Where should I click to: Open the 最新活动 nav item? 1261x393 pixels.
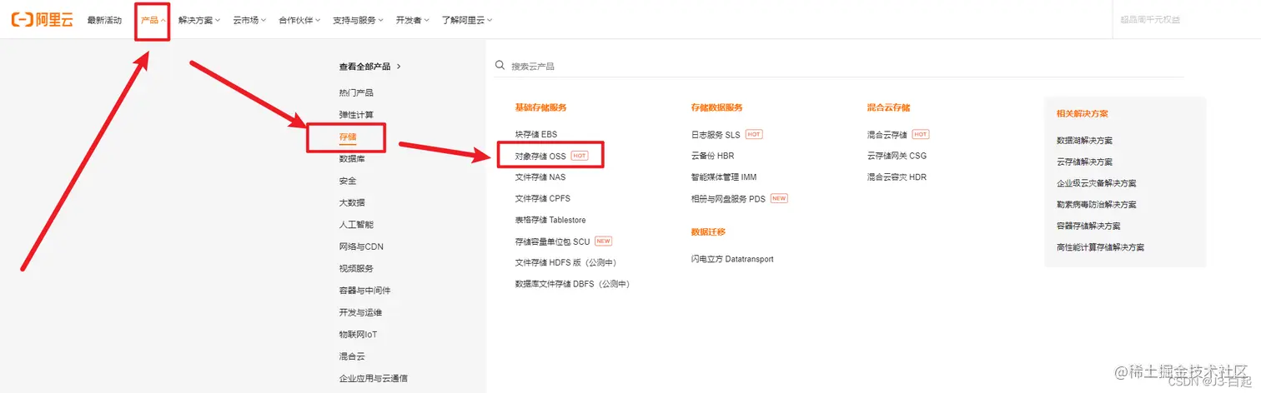104,20
